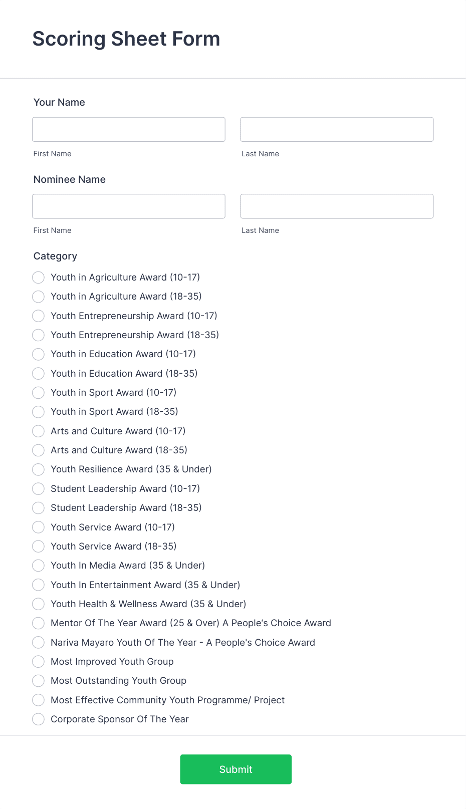Select Youth in Agriculture Award (10-17)
466x809 pixels.
38,278
